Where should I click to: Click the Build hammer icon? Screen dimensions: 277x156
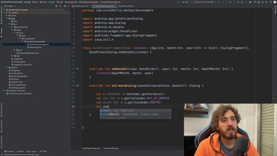[178, 2]
